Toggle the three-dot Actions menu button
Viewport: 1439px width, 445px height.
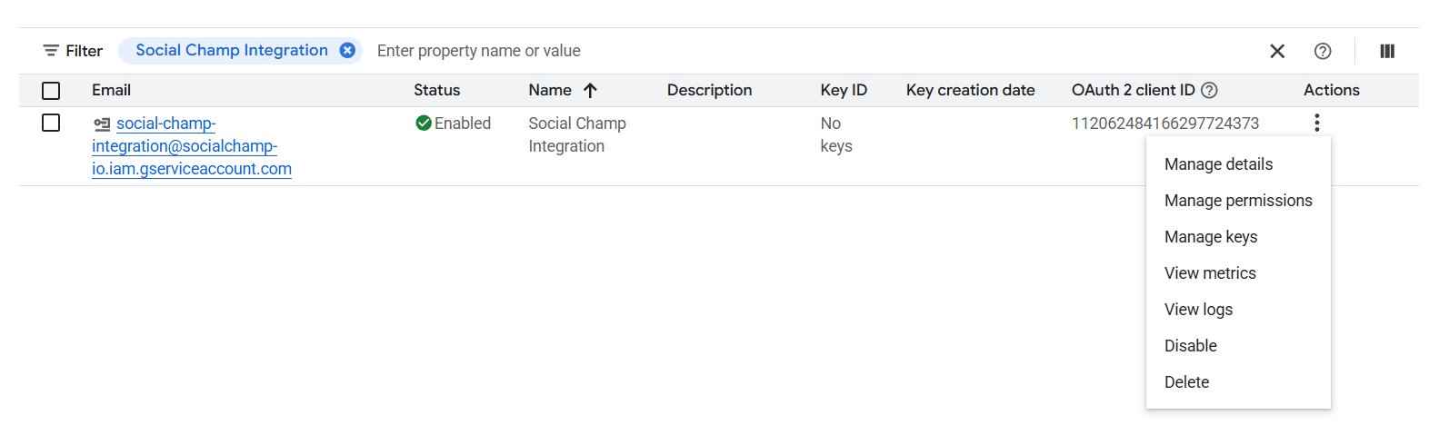[x=1316, y=123]
